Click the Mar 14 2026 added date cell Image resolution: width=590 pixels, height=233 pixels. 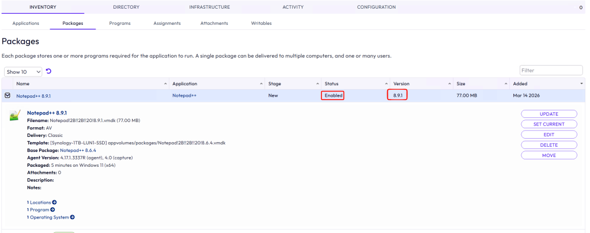[526, 96]
